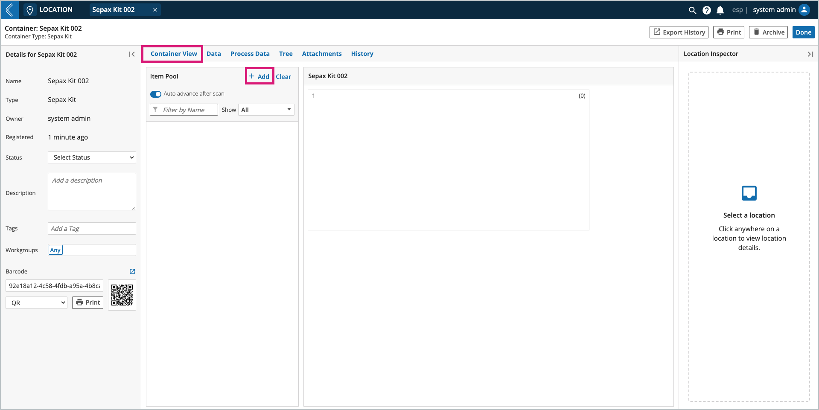Image resolution: width=819 pixels, height=410 pixels.
Task: Click Add in Item Pool
Action: click(259, 76)
